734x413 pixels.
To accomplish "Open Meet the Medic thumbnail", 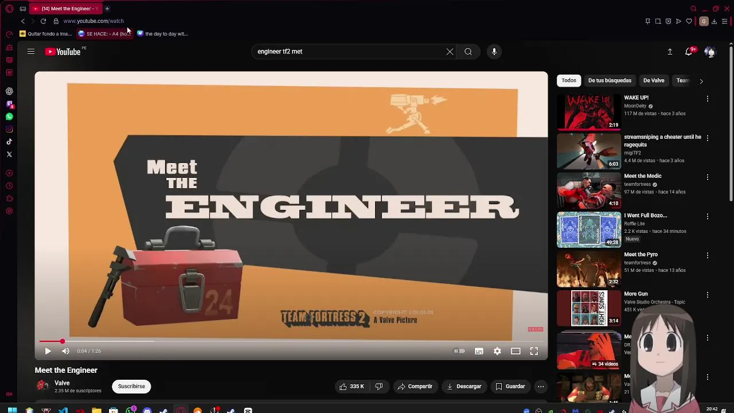I will click(589, 190).
